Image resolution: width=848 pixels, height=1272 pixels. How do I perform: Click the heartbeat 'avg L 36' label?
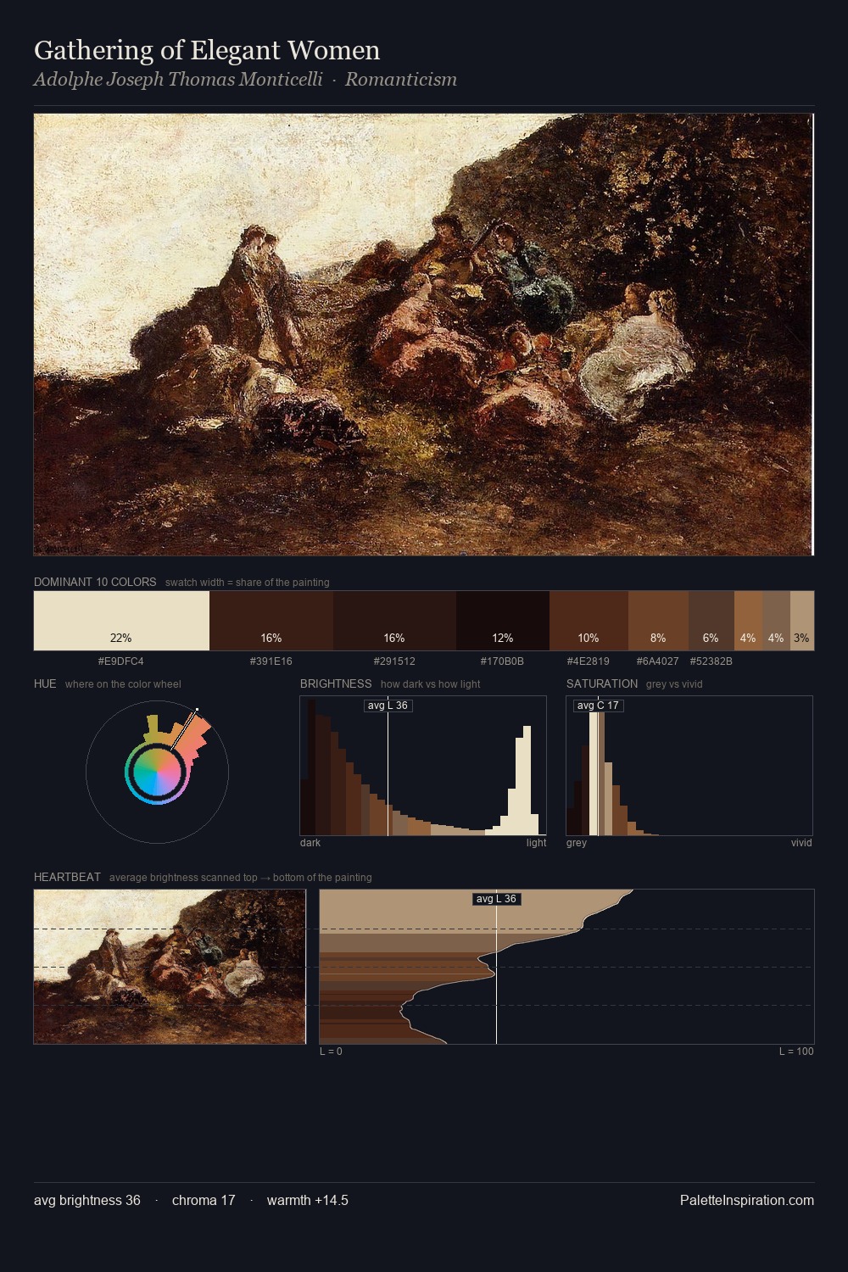496,899
